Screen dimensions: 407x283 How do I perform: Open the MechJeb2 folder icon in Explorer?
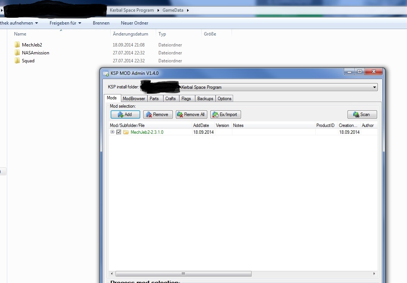tap(17, 45)
